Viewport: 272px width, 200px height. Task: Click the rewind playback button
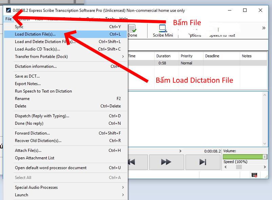point(138,162)
